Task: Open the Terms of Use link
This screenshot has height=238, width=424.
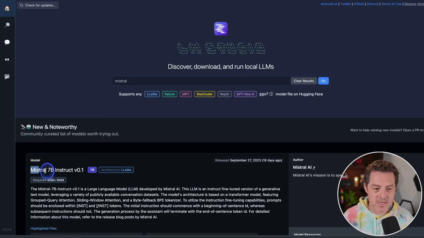Action: (x=391, y=4)
